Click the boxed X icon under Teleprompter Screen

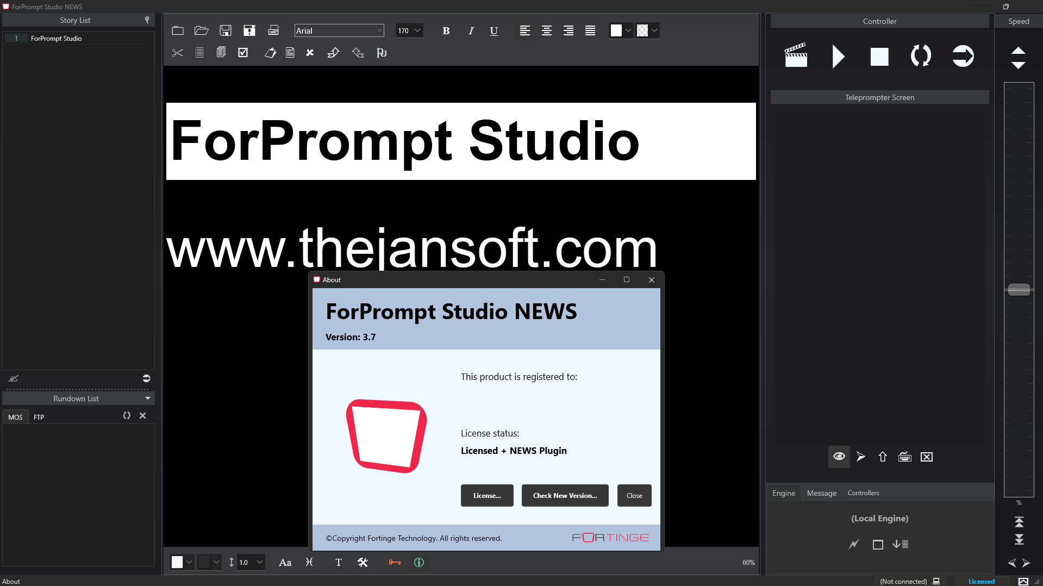927,457
